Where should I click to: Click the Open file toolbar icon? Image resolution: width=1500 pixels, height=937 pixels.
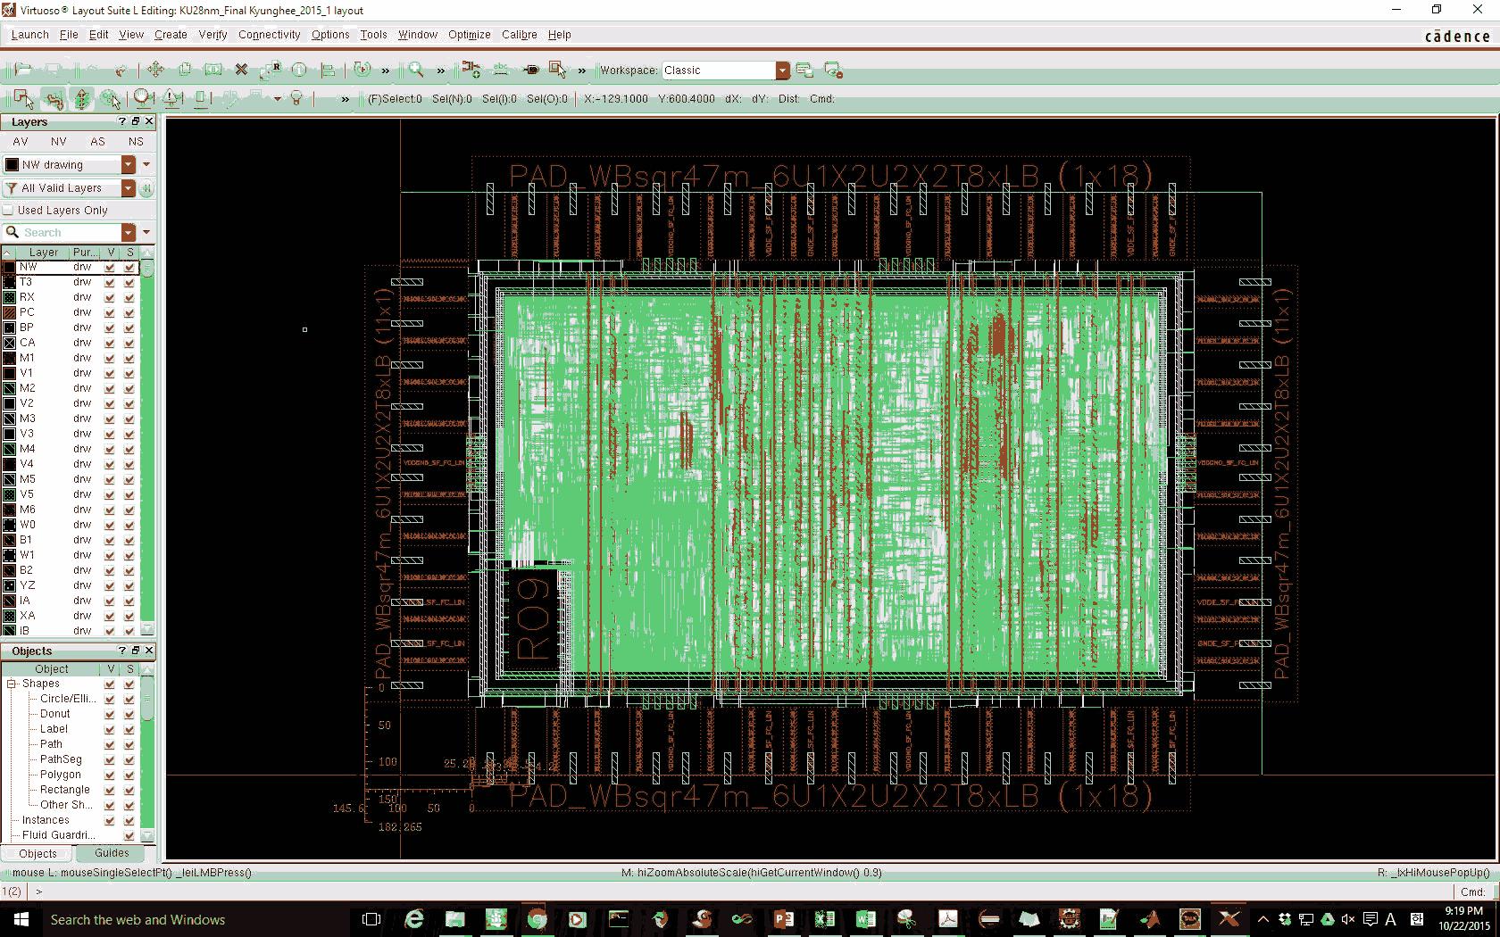[x=23, y=70]
